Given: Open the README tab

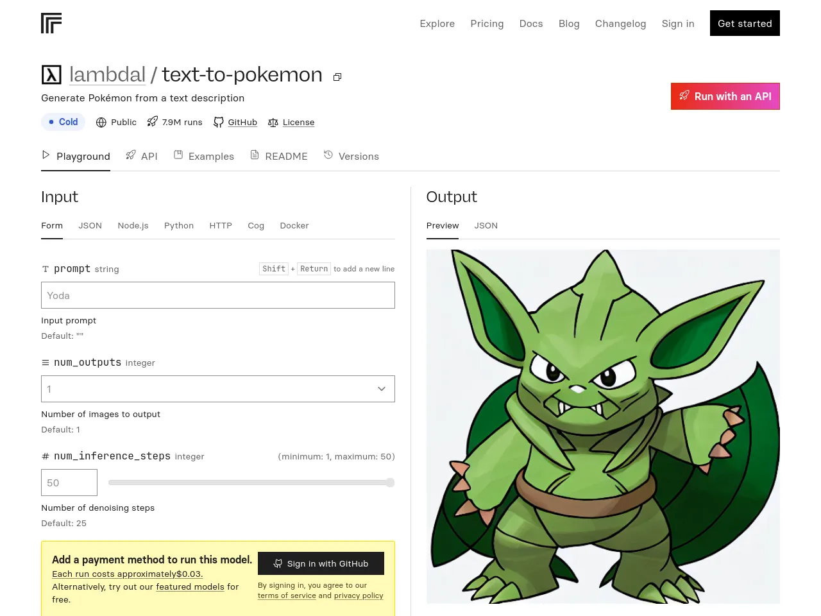Looking at the screenshot, I should tap(279, 156).
